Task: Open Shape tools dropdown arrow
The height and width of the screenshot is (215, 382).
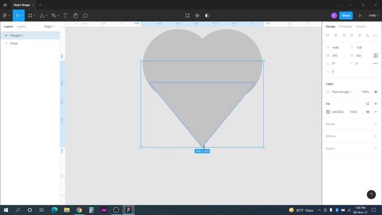Action: 47,16
